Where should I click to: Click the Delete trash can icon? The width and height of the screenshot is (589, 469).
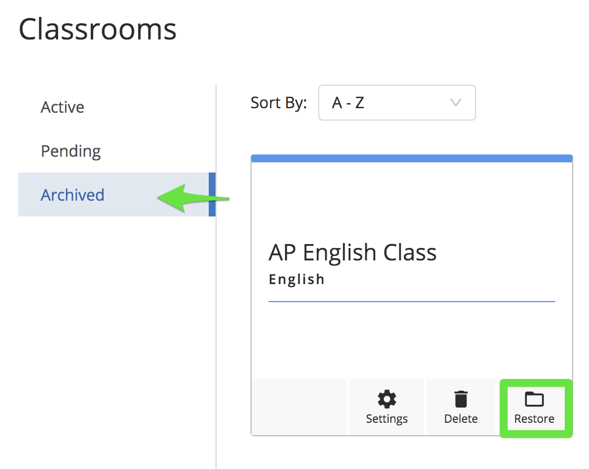pyautogui.click(x=461, y=399)
